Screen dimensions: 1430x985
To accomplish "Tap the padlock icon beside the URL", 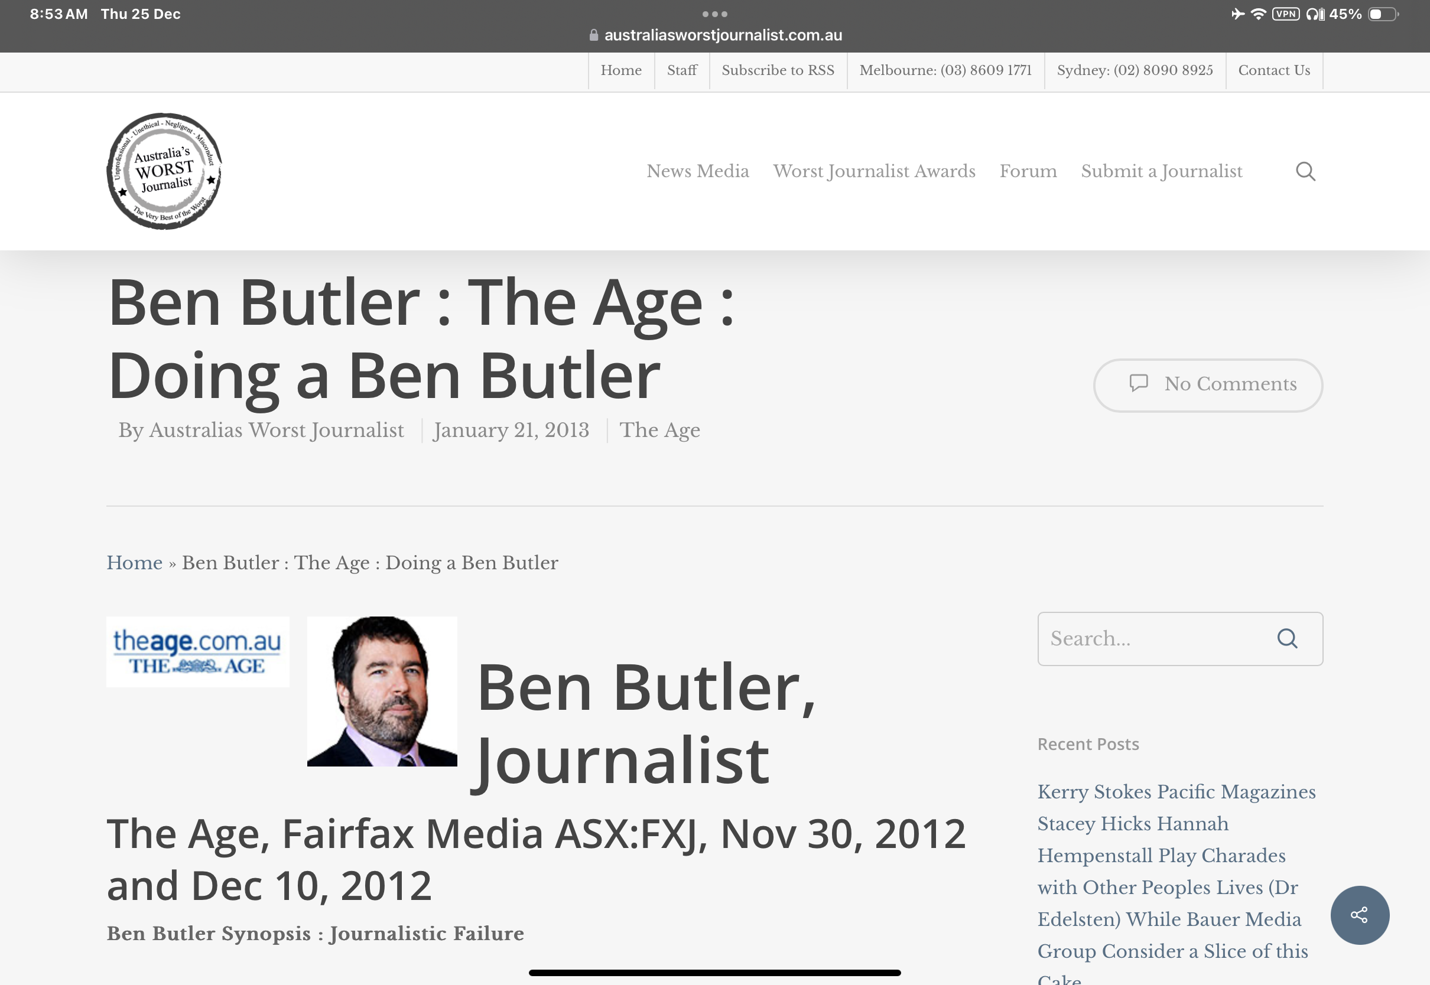I will (x=593, y=35).
